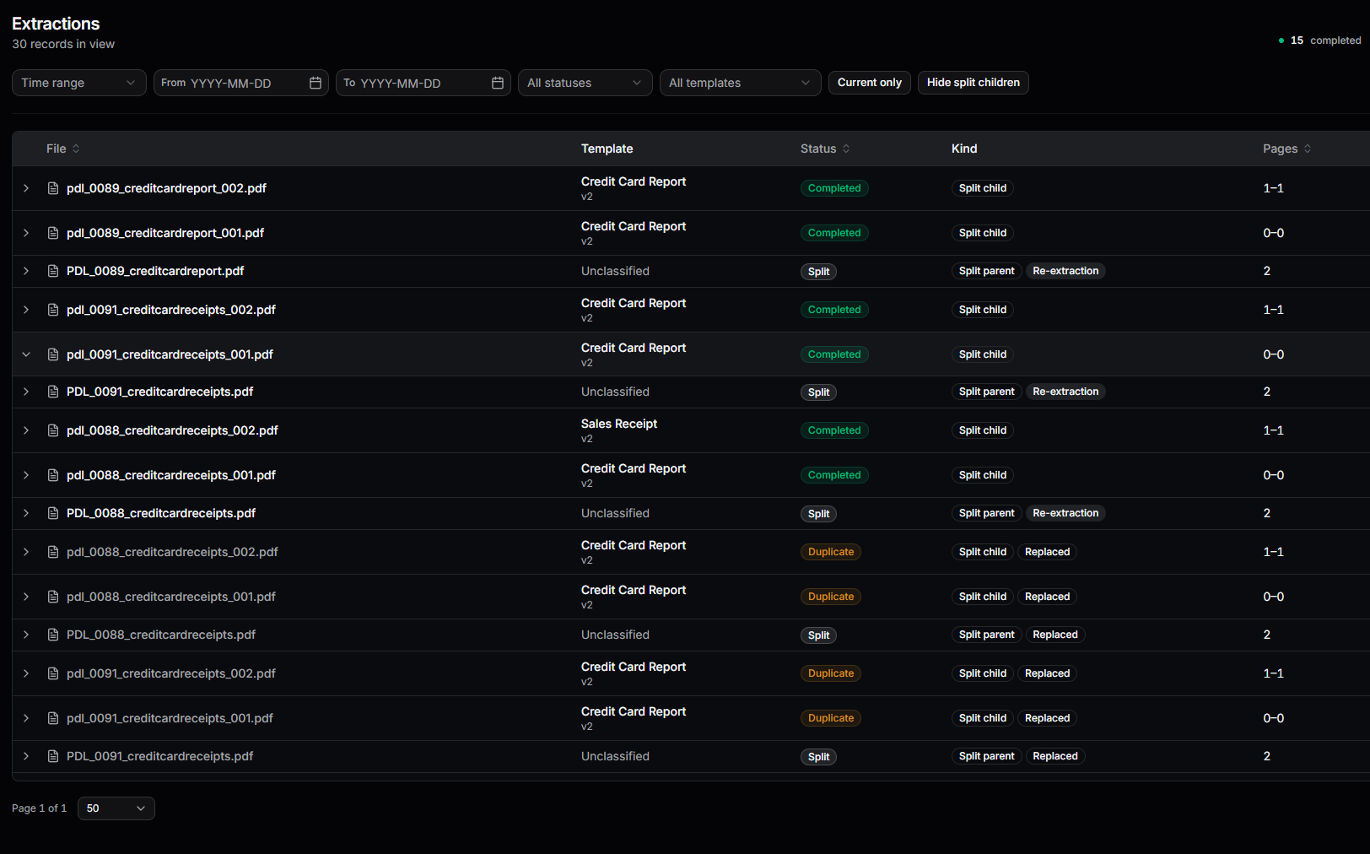Expand the Sales Receipt row chevron

pyautogui.click(x=26, y=430)
